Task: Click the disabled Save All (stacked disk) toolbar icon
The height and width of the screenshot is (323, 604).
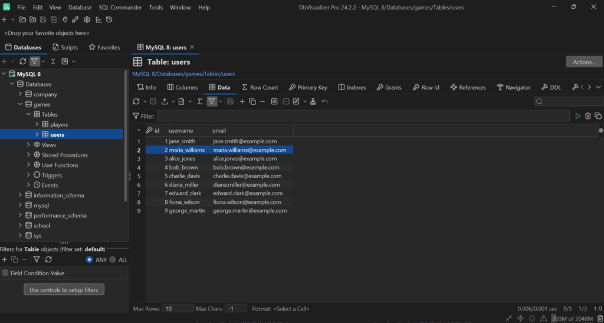Action: point(54,19)
